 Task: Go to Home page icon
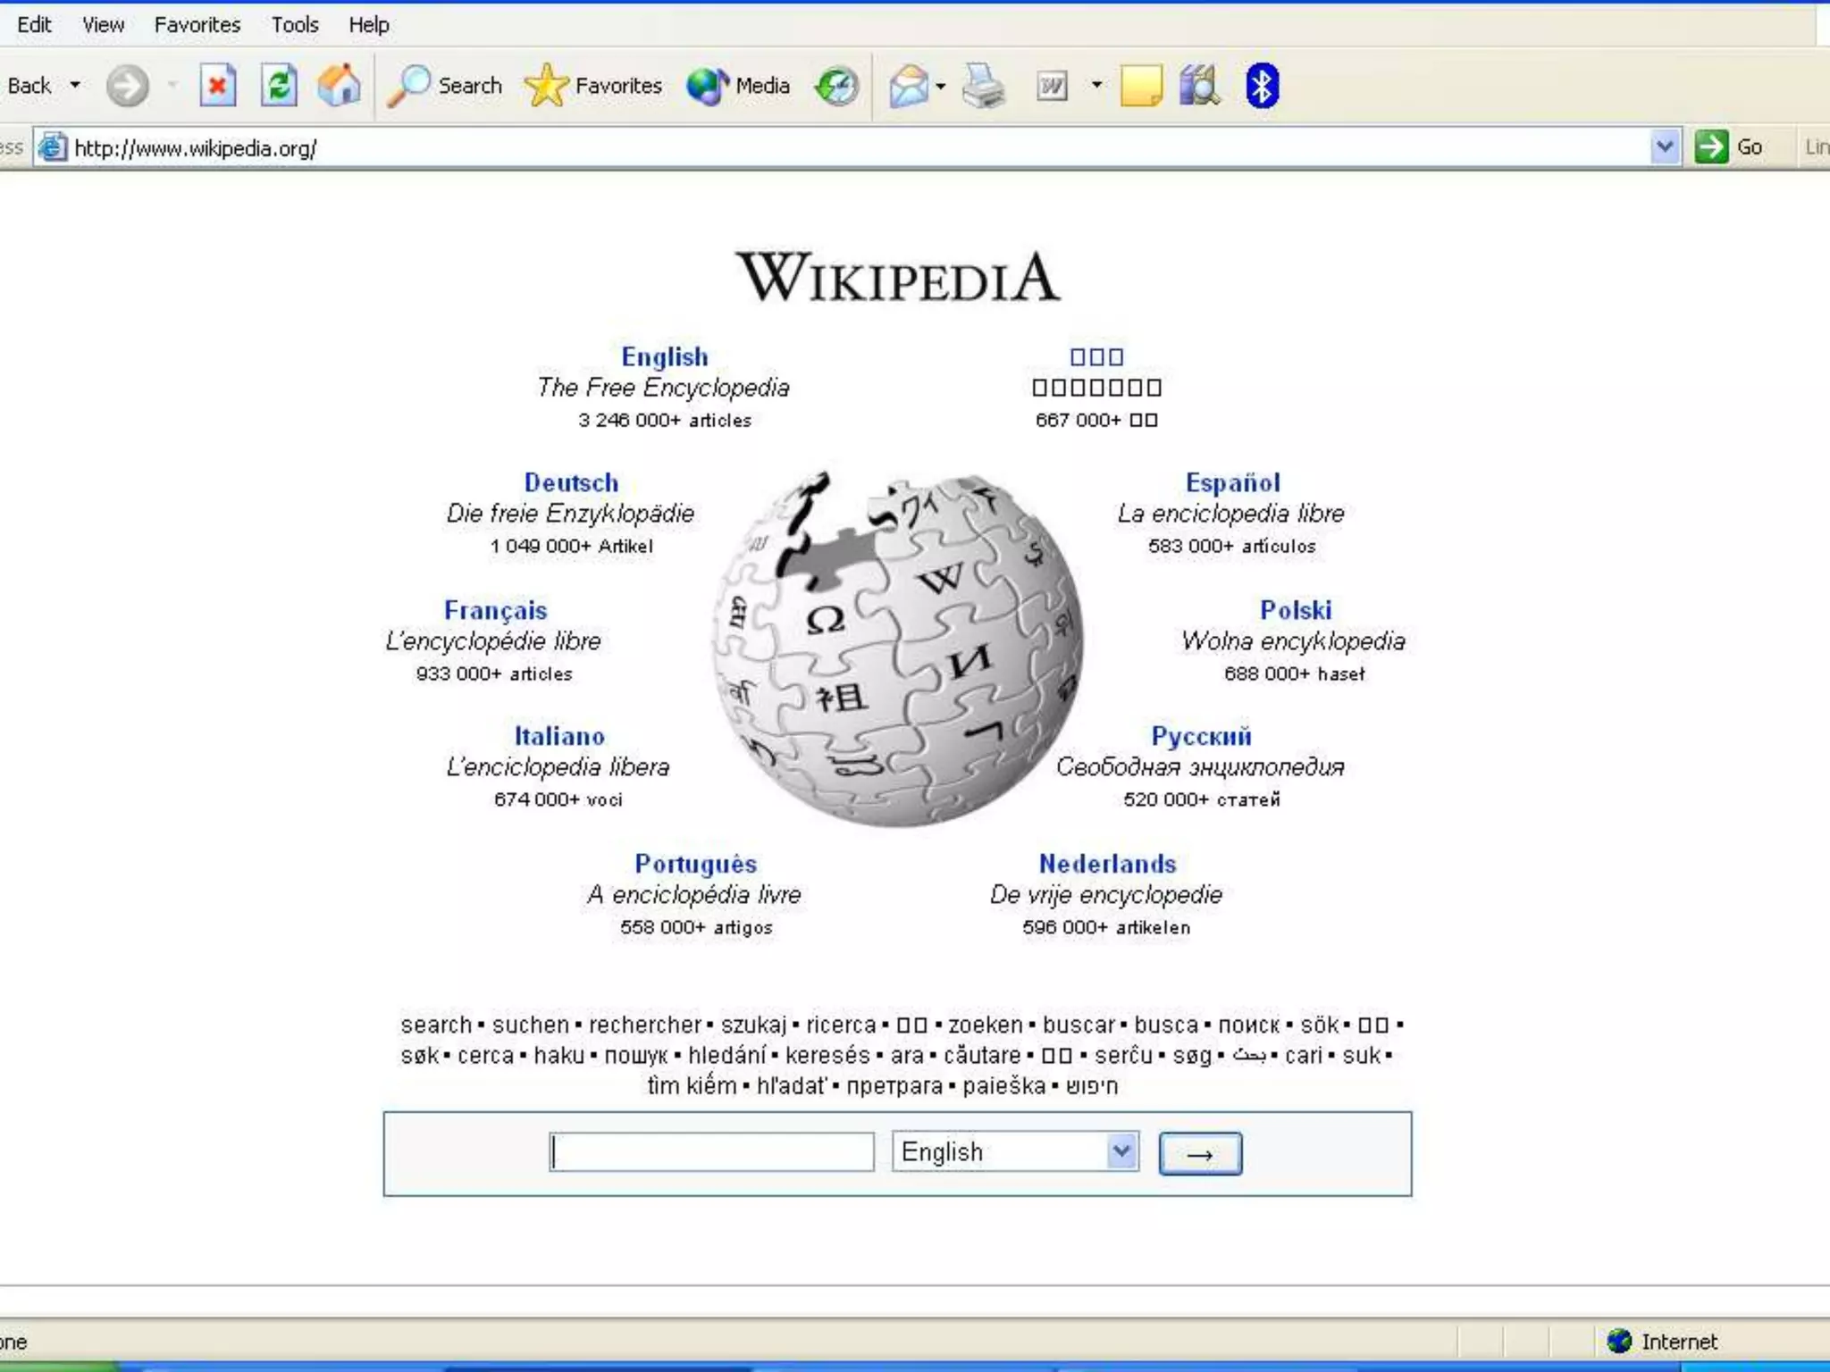click(340, 86)
